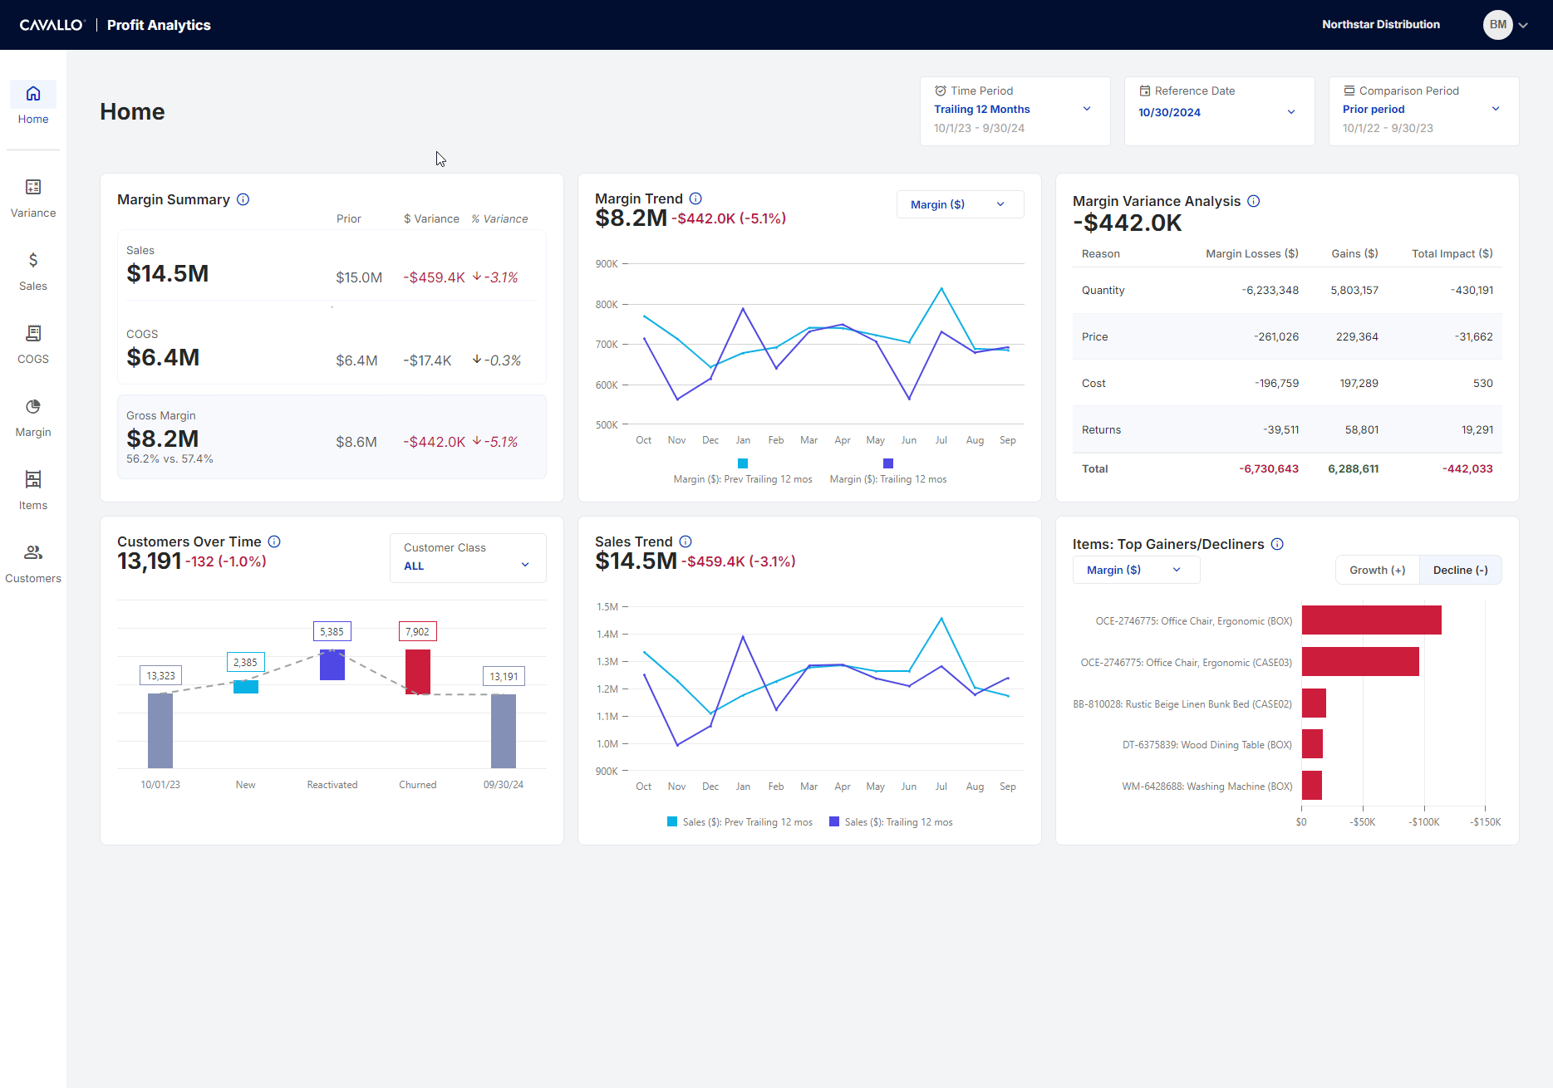Show info for Customers Over Time
1553x1088 pixels.
coord(274,542)
